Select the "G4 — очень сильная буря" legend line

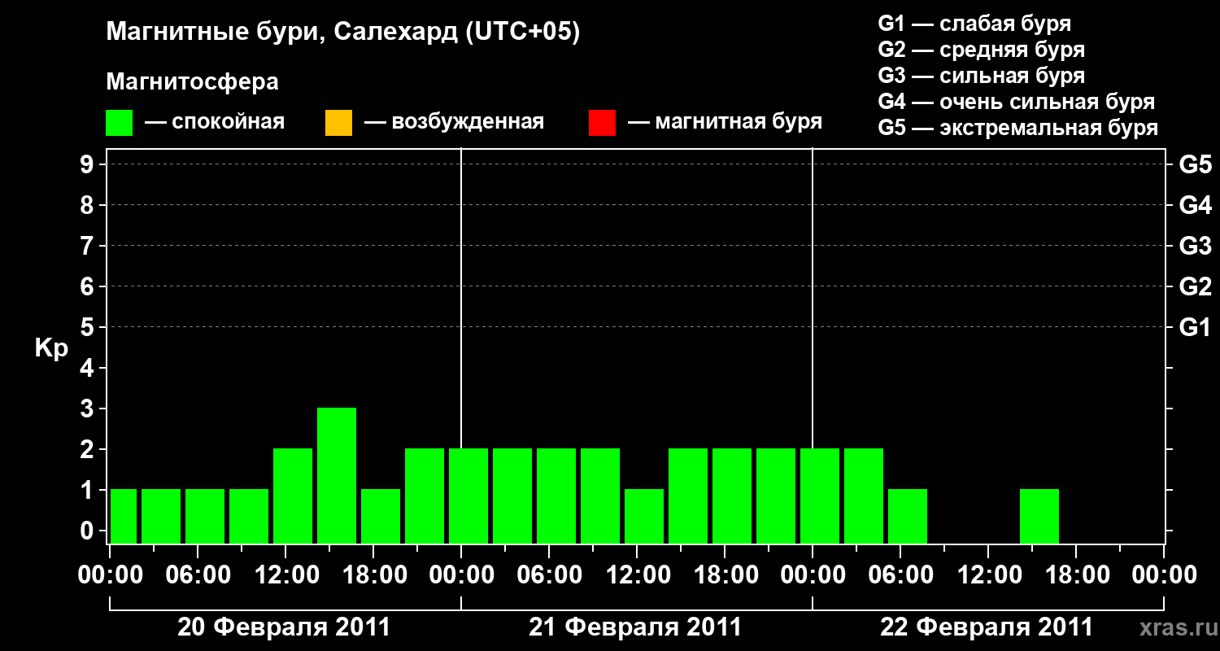tap(1017, 102)
